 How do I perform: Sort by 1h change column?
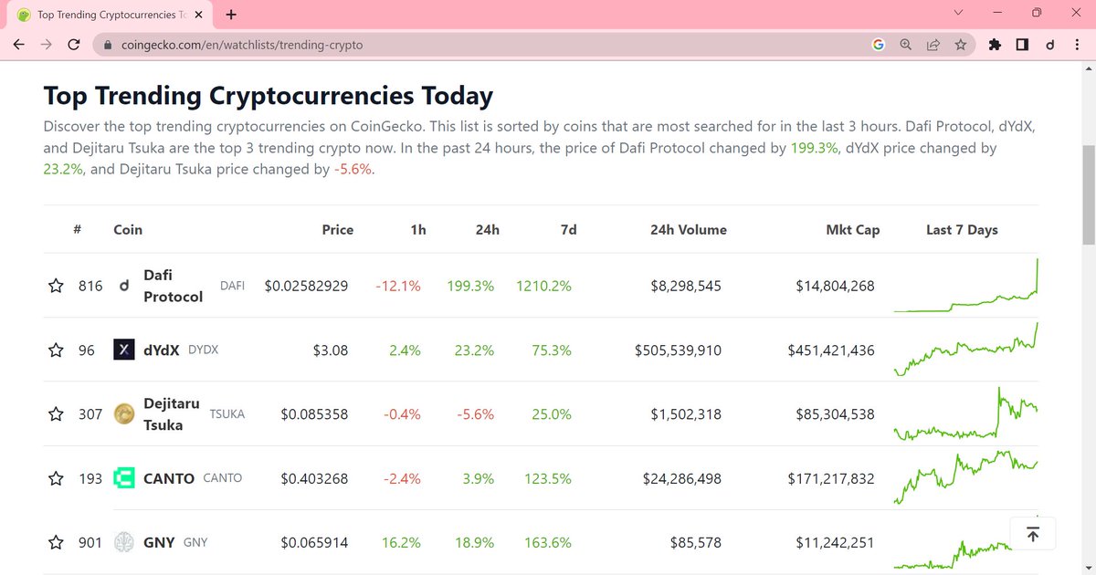[x=418, y=230]
